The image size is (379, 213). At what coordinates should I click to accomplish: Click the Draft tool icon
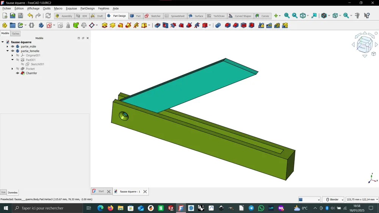(244, 25)
